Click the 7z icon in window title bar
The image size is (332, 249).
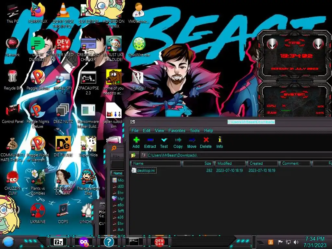133,122
